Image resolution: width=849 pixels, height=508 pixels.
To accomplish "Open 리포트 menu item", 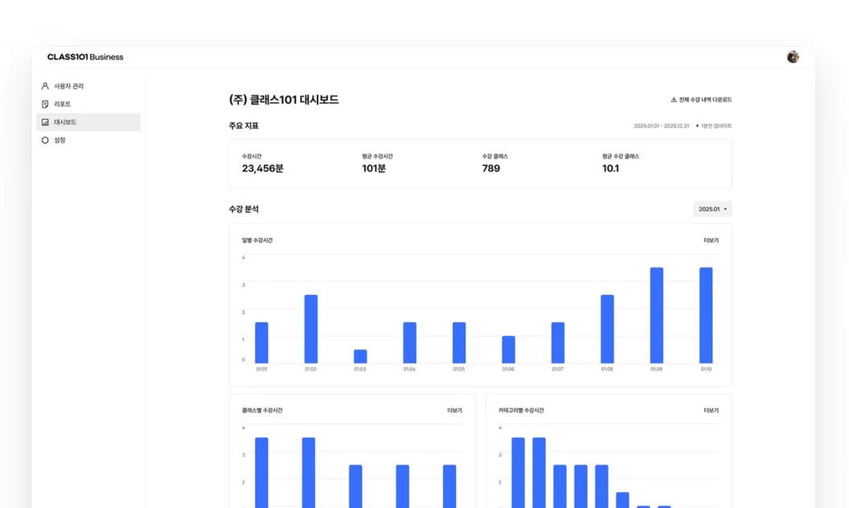I will [x=88, y=104].
